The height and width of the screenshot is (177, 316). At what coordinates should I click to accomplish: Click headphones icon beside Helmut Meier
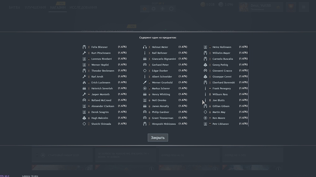(145, 47)
